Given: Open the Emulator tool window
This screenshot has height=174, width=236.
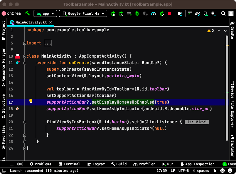Looking at the screenshot, I should [233, 146].
